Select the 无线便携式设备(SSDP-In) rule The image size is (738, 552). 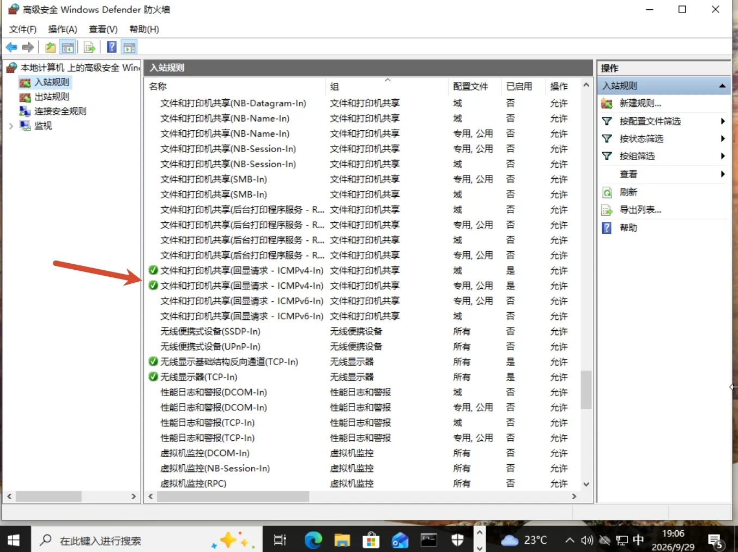(x=210, y=331)
